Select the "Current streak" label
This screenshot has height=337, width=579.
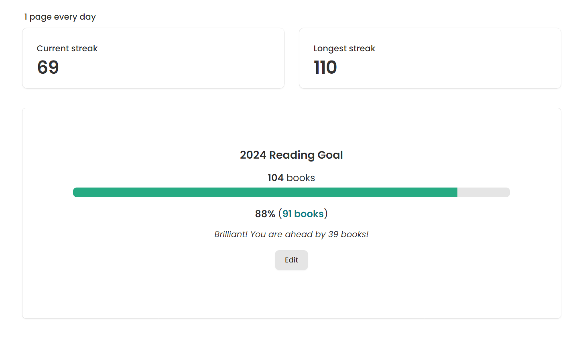point(67,48)
